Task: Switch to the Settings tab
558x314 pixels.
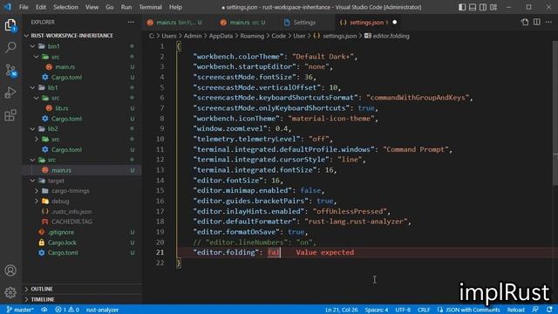Action: point(304,23)
